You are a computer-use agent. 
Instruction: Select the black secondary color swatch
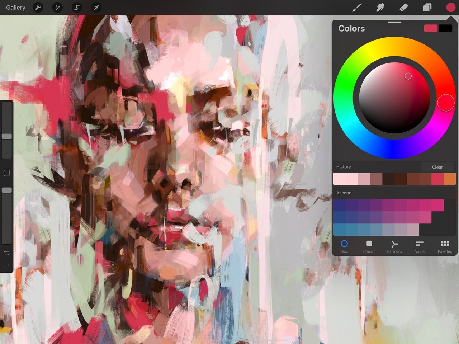coord(445,28)
